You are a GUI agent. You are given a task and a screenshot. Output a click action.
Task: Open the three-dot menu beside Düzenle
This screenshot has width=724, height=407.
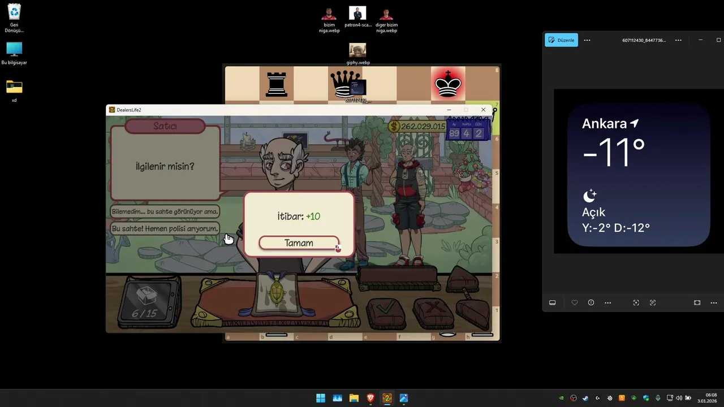click(x=587, y=40)
